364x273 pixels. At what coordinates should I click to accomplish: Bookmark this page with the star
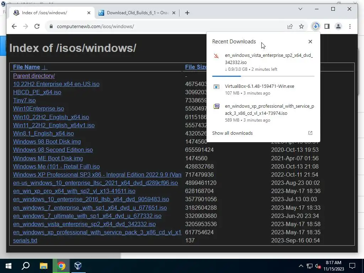pyautogui.click(x=301, y=26)
